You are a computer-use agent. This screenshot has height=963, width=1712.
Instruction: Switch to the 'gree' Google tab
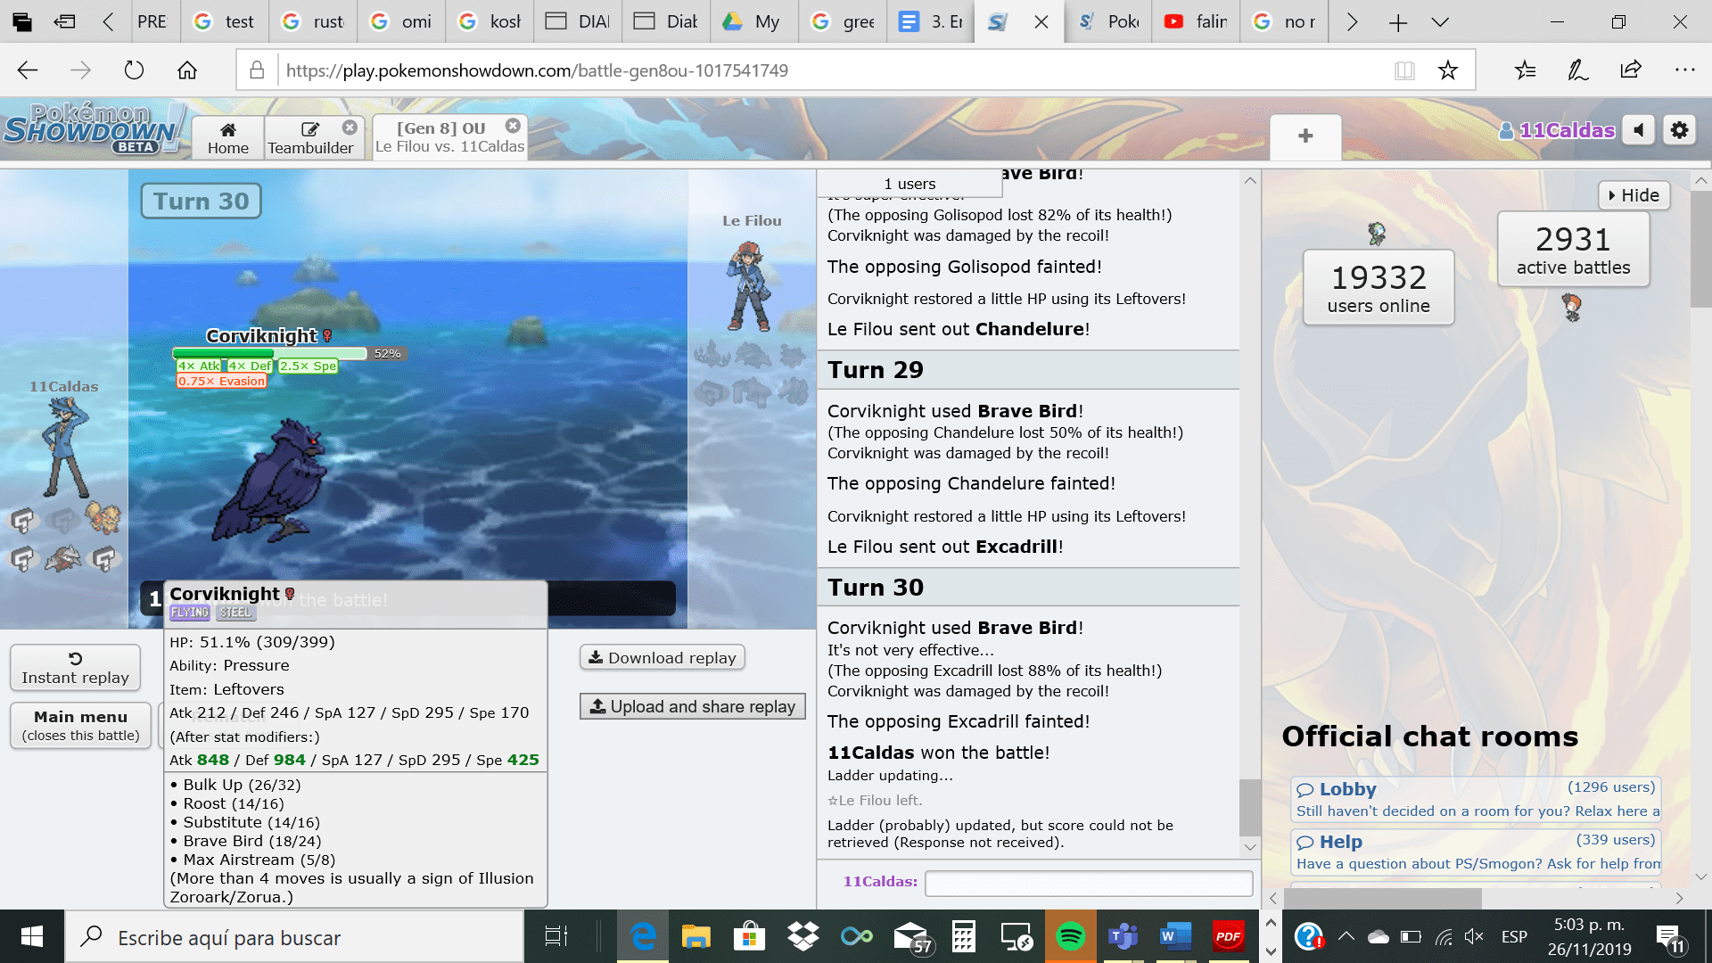tap(843, 22)
